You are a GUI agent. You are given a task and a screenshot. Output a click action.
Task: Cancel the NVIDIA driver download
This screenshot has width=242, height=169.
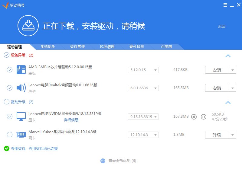(194, 117)
